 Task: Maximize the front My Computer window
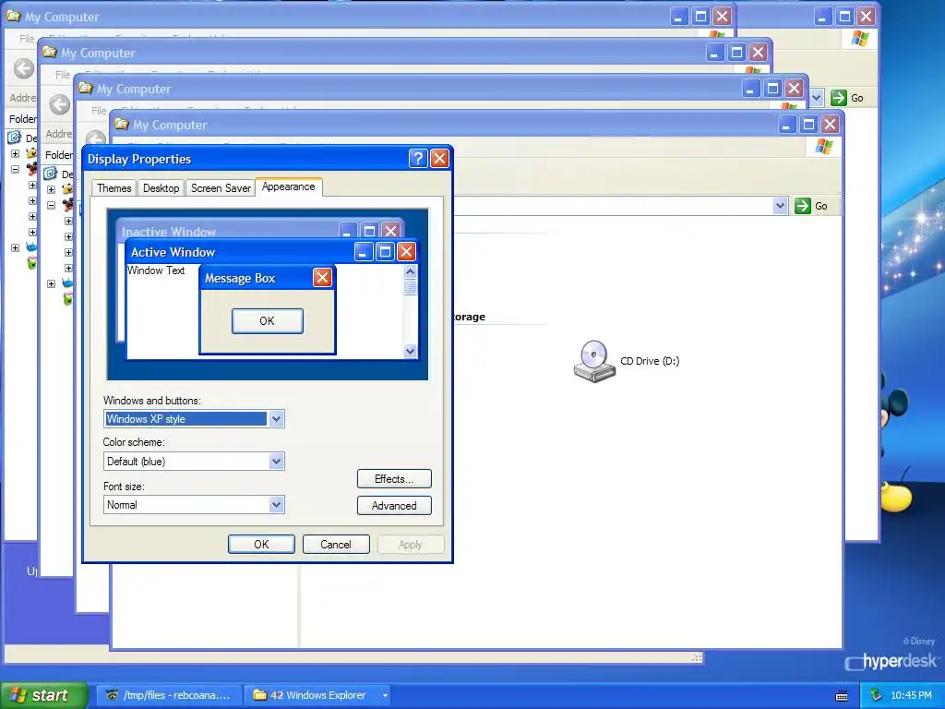(x=808, y=125)
